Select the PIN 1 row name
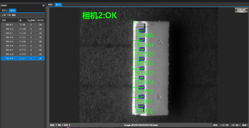The width and height of the screenshot is (249, 128). [x=9, y=25]
